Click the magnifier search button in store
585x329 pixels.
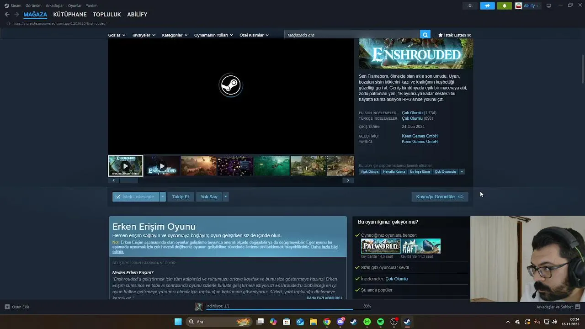pos(425,35)
